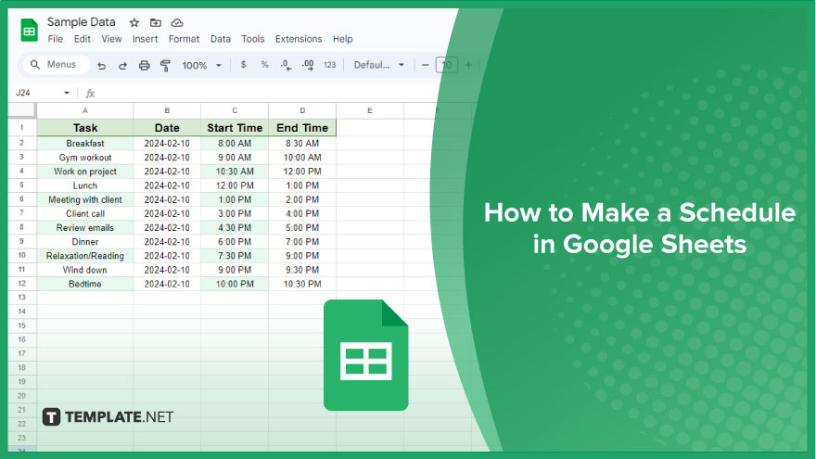Select column E header
Image resolution: width=816 pixels, height=459 pixels.
click(370, 110)
